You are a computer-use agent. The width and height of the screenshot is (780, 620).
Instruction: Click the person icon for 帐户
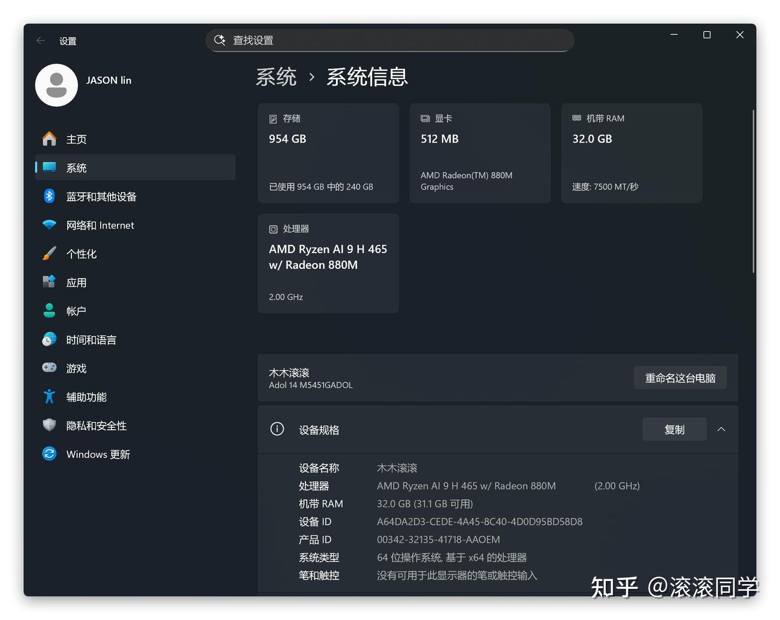(49, 311)
